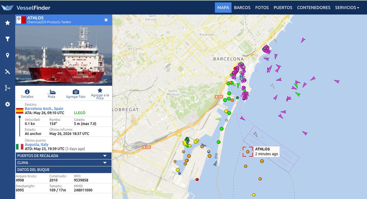The height and width of the screenshot is (199, 367).
Task: Open the filter funnel in the sidebar
Action: coord(8,39)
